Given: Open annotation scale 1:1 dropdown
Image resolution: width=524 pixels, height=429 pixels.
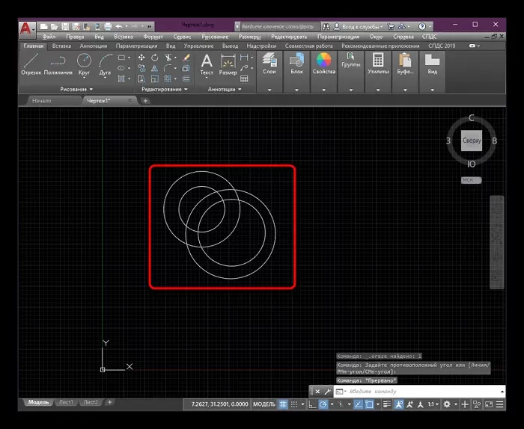Looking at the screenshot, I should click(433, 404).
